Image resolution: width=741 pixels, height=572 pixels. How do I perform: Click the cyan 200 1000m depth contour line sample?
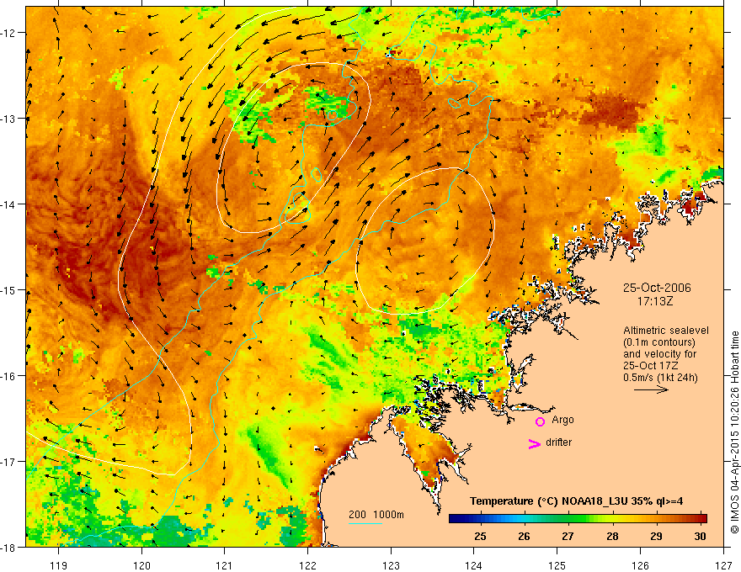click(365, 523)
